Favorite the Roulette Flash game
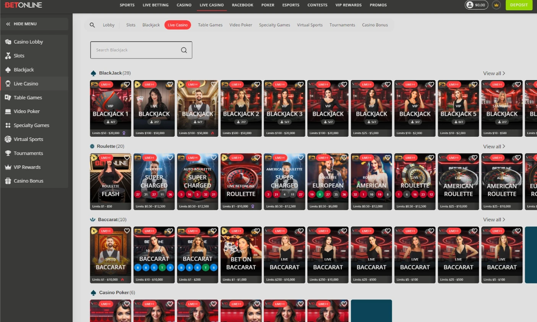This screenshot has height=322, width=537. click(x=127, y=157)
